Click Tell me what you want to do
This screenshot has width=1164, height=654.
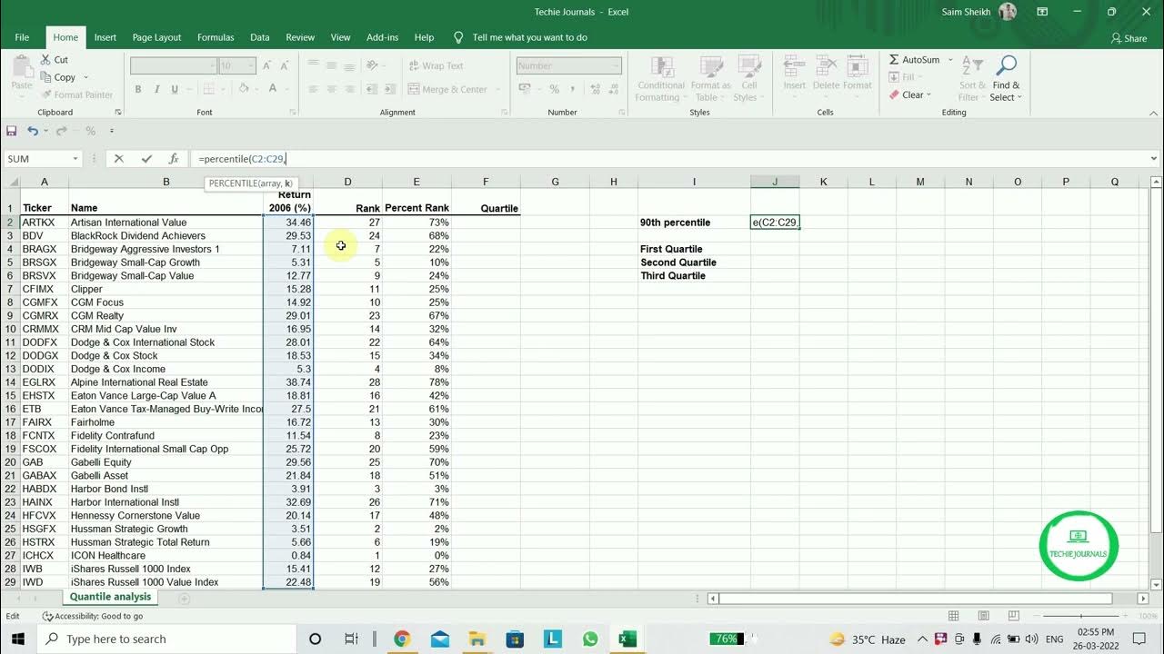529,37
